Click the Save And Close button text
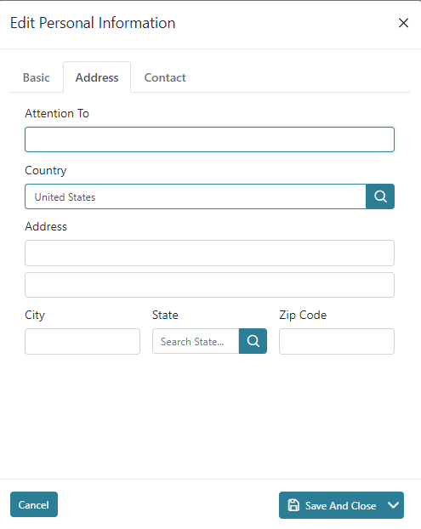 pos(341,505)
